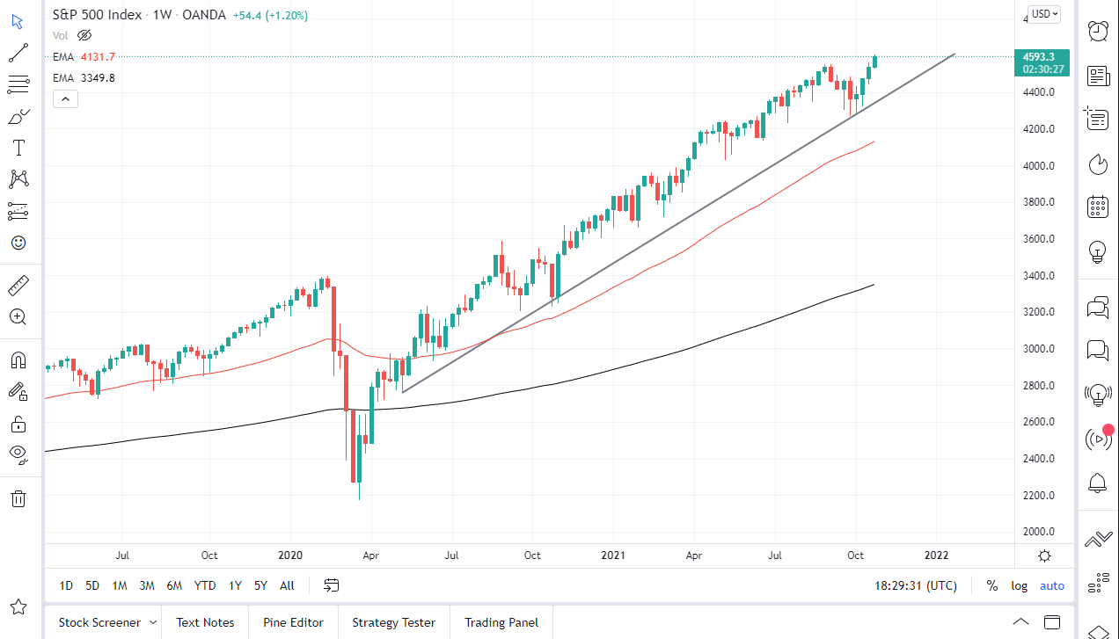Toggle the lock all drawings padlock

[x=18, y=424]
